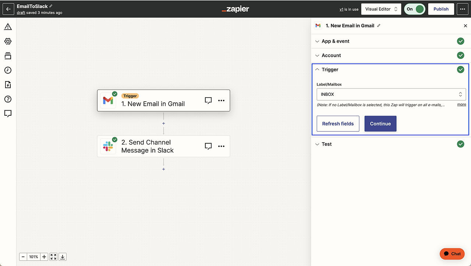Go back using the top-left arrow button

tap(8, 9)
